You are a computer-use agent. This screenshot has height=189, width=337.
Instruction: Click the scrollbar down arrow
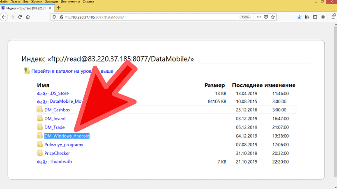point(335,187)
